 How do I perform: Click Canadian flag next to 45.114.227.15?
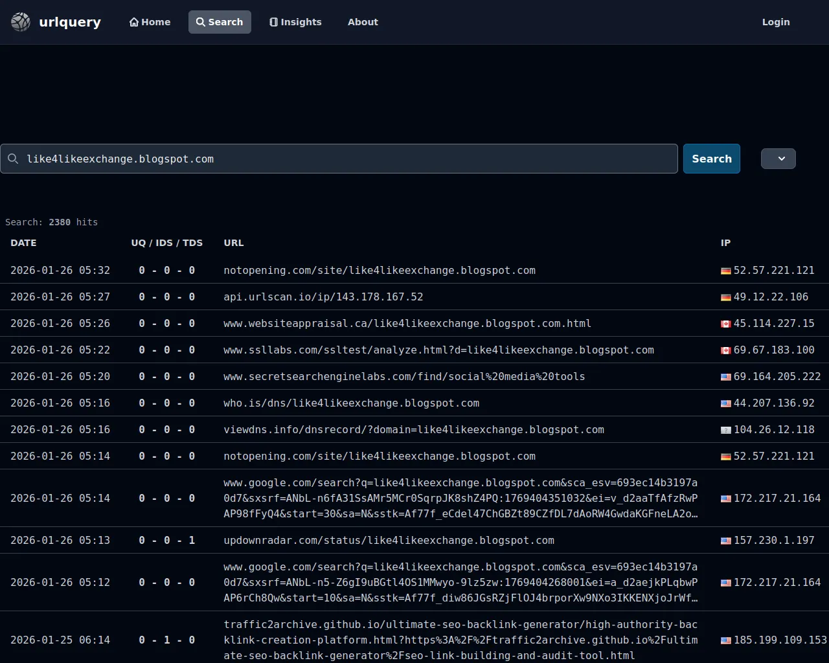726,324
